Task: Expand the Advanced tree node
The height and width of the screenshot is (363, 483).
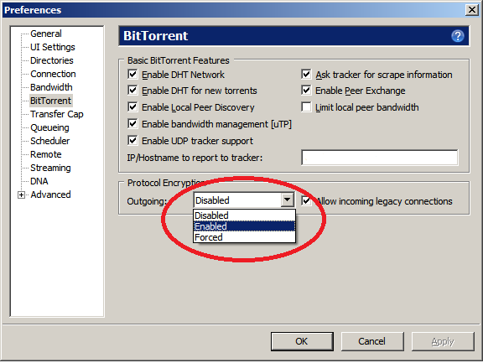Action: click(x=21, y=194)
